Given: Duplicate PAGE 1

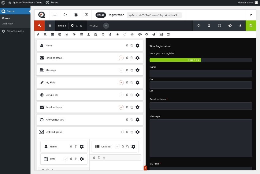Looking at the screenshot, I should tap(77, 26).
